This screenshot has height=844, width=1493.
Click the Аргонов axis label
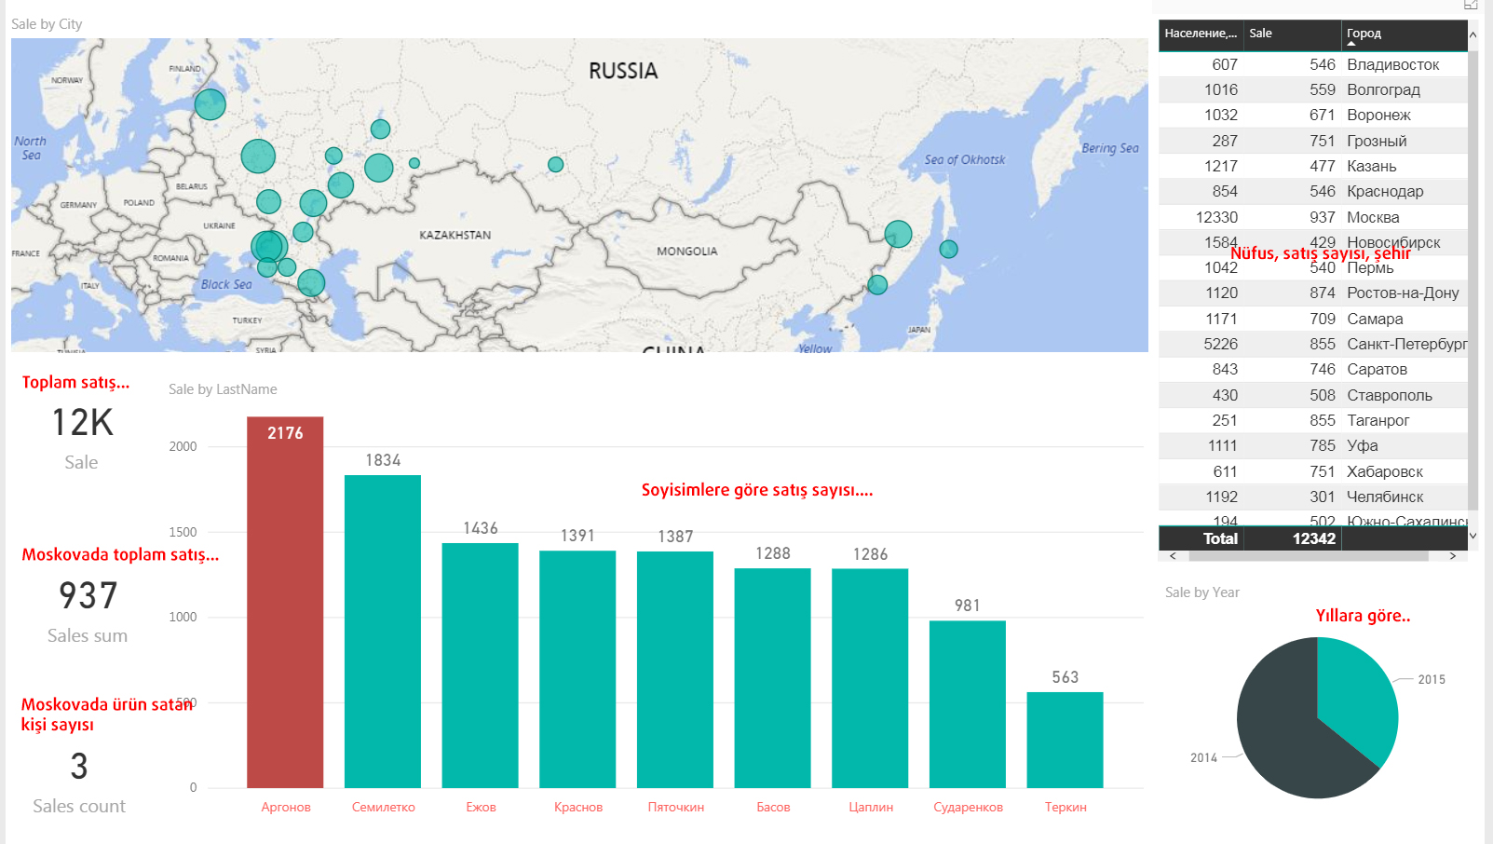pos(286,807)
